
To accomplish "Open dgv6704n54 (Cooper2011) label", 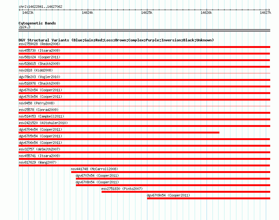I will point(40,129).
